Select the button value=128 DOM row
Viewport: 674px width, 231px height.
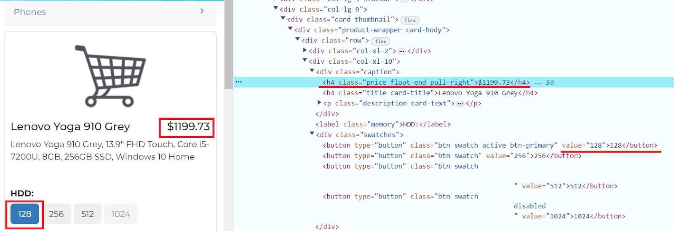(x=490, y=145)
